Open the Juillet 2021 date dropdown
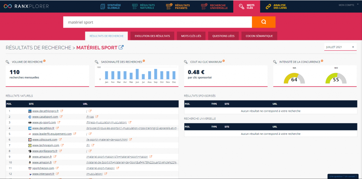362x179 pixels. click(x=340, y=47)
